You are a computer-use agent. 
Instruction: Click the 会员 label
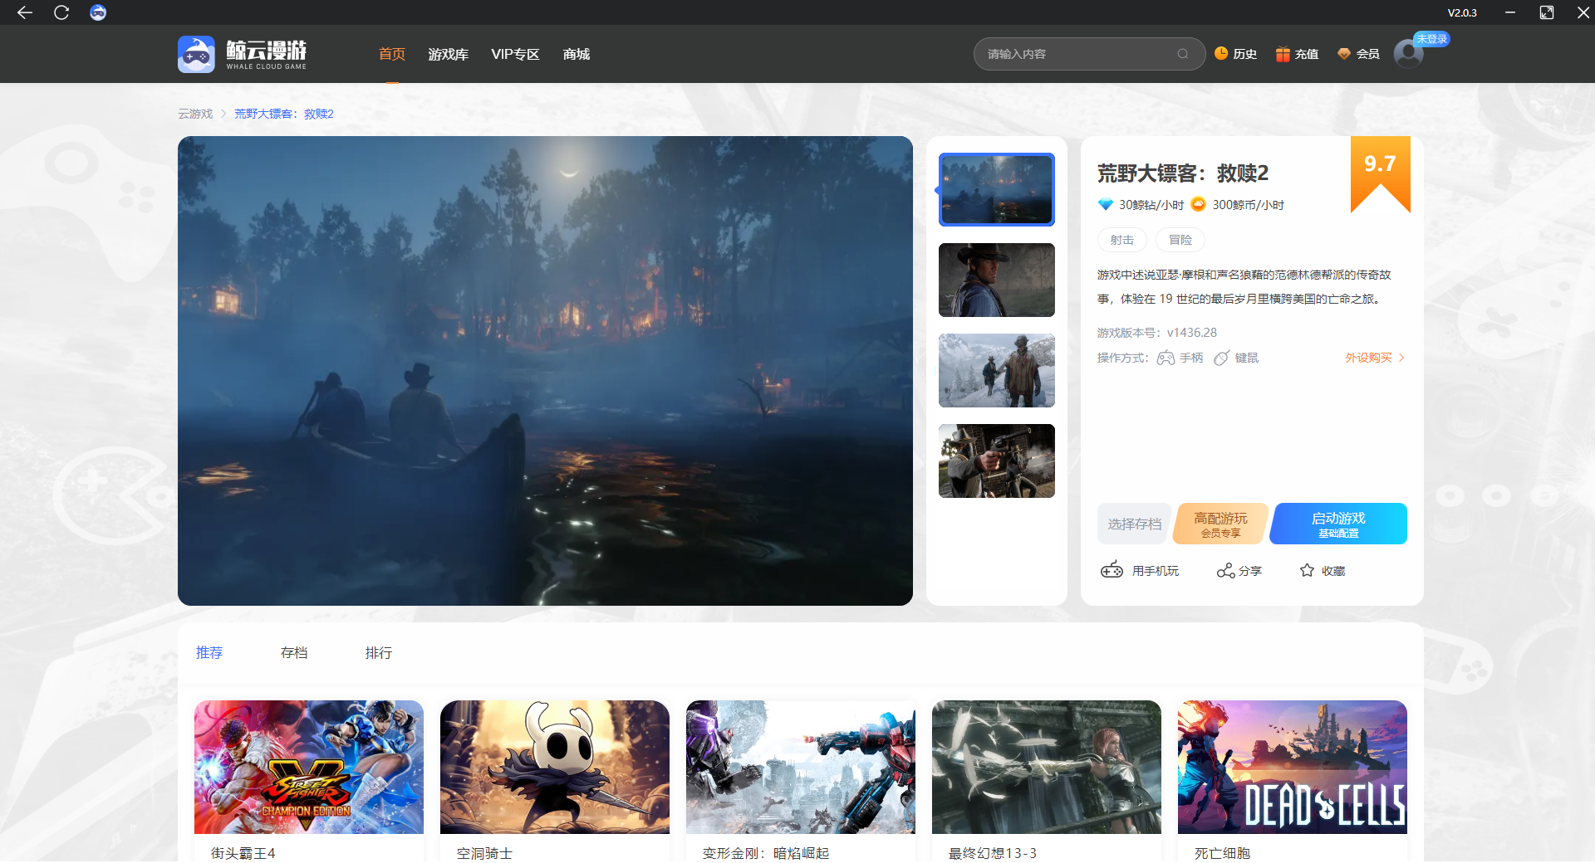(x=1368, y=54)
